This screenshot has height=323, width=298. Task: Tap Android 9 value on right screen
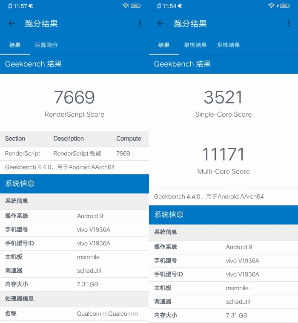239,247
